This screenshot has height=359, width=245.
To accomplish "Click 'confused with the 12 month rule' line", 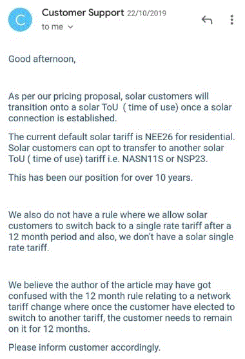I will coord(119,296).
